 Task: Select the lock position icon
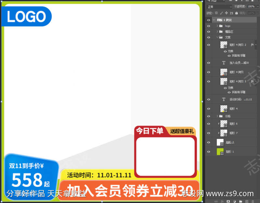pos(226,13)
